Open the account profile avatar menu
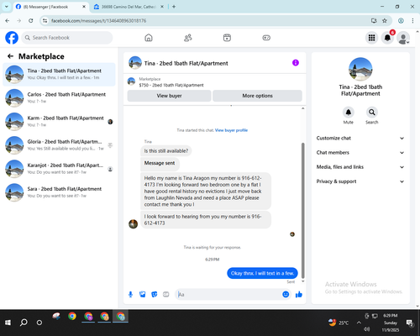This screenshot has height=336, width=420. 403,38
